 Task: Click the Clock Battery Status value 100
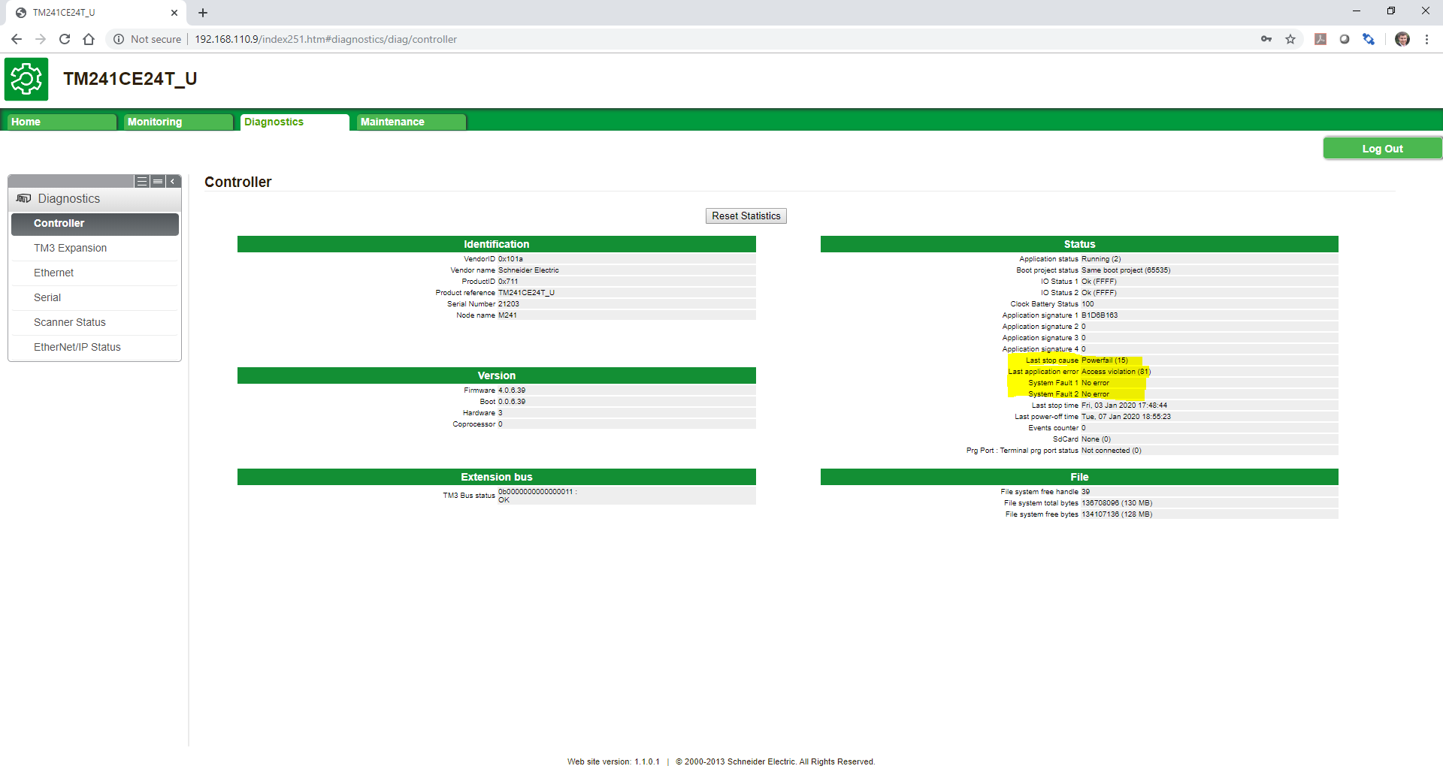click(1088, 304)
